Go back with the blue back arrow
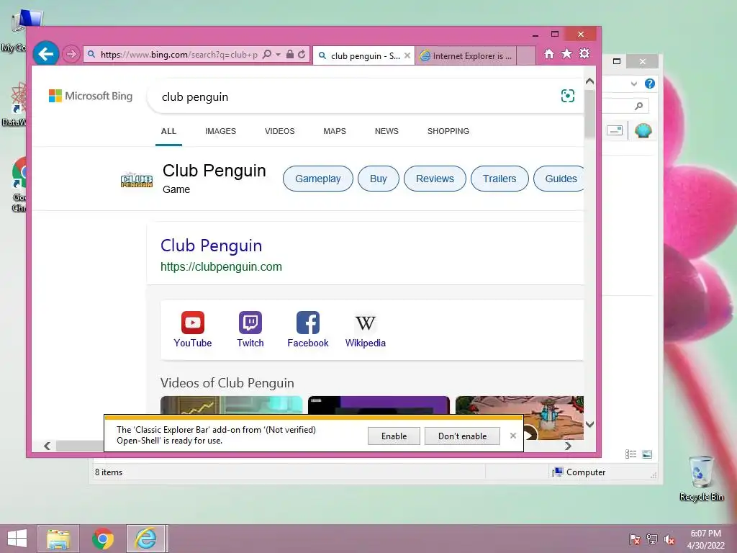Image resolution: width=737 pixels, height=553 pixels. pos(46,54)
